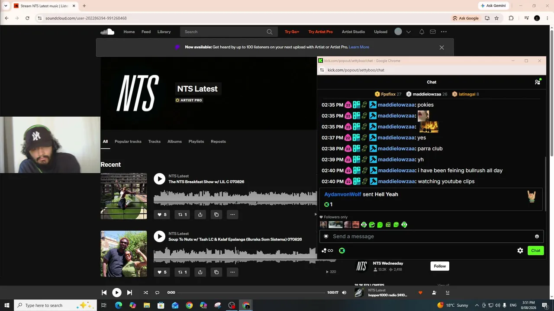Unlike the current track in player bar
The width and height of the screenshot is (554, 311).
tap(420, 292)
